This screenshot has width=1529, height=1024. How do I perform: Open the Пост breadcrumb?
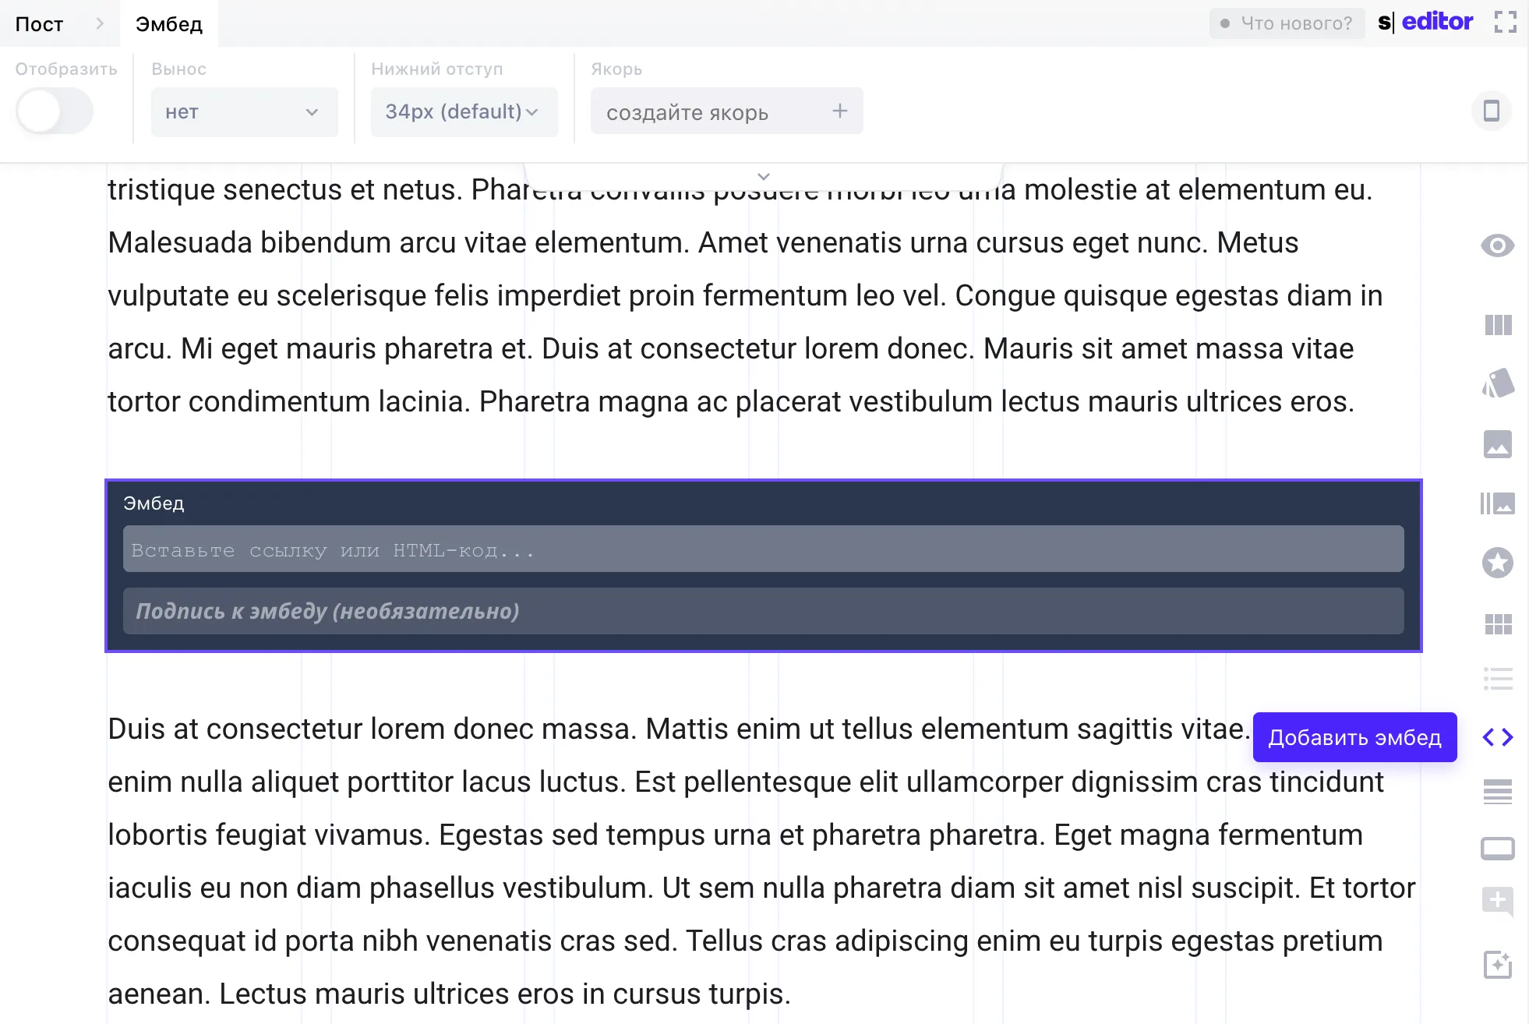pyautogui.click(x=39, y=24)
